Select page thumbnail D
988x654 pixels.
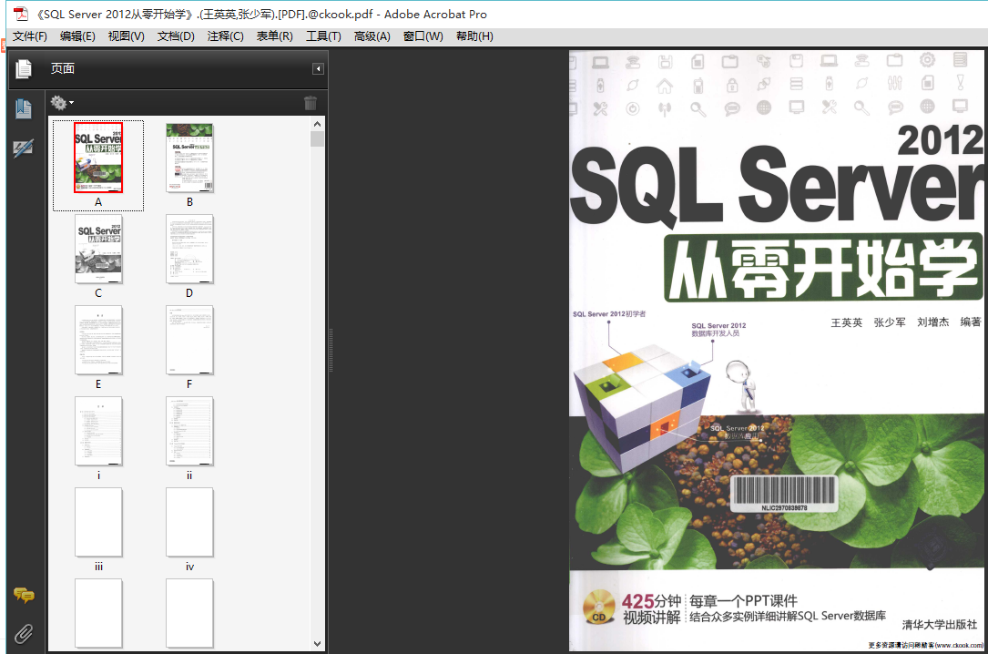(189, 249)
